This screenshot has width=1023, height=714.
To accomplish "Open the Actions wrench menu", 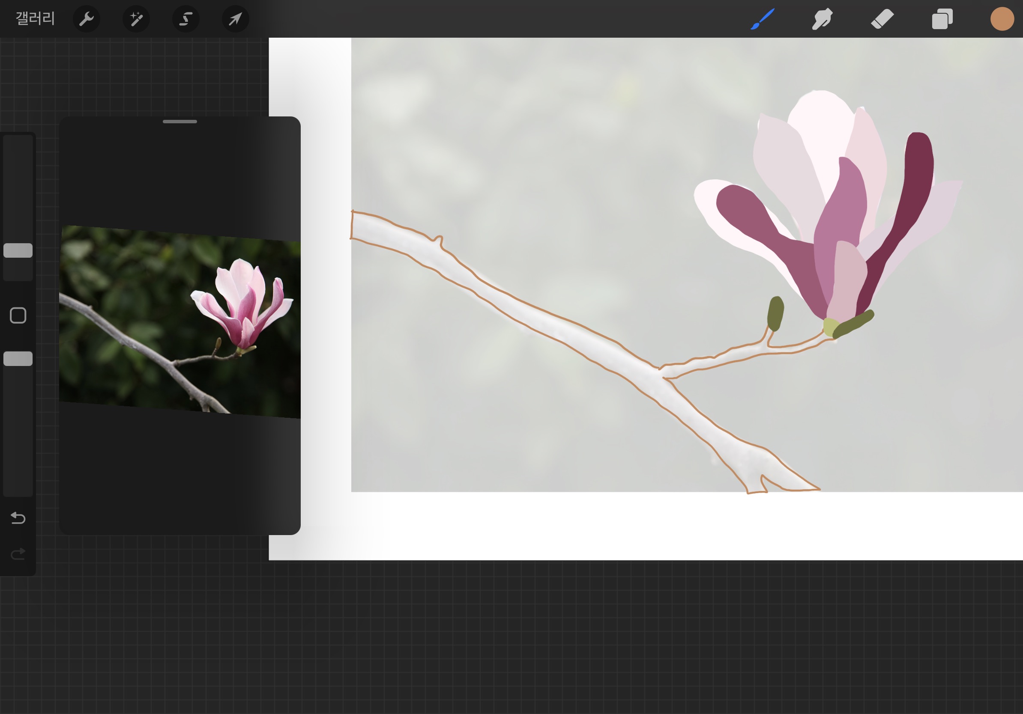I will (x=86, y=19).
